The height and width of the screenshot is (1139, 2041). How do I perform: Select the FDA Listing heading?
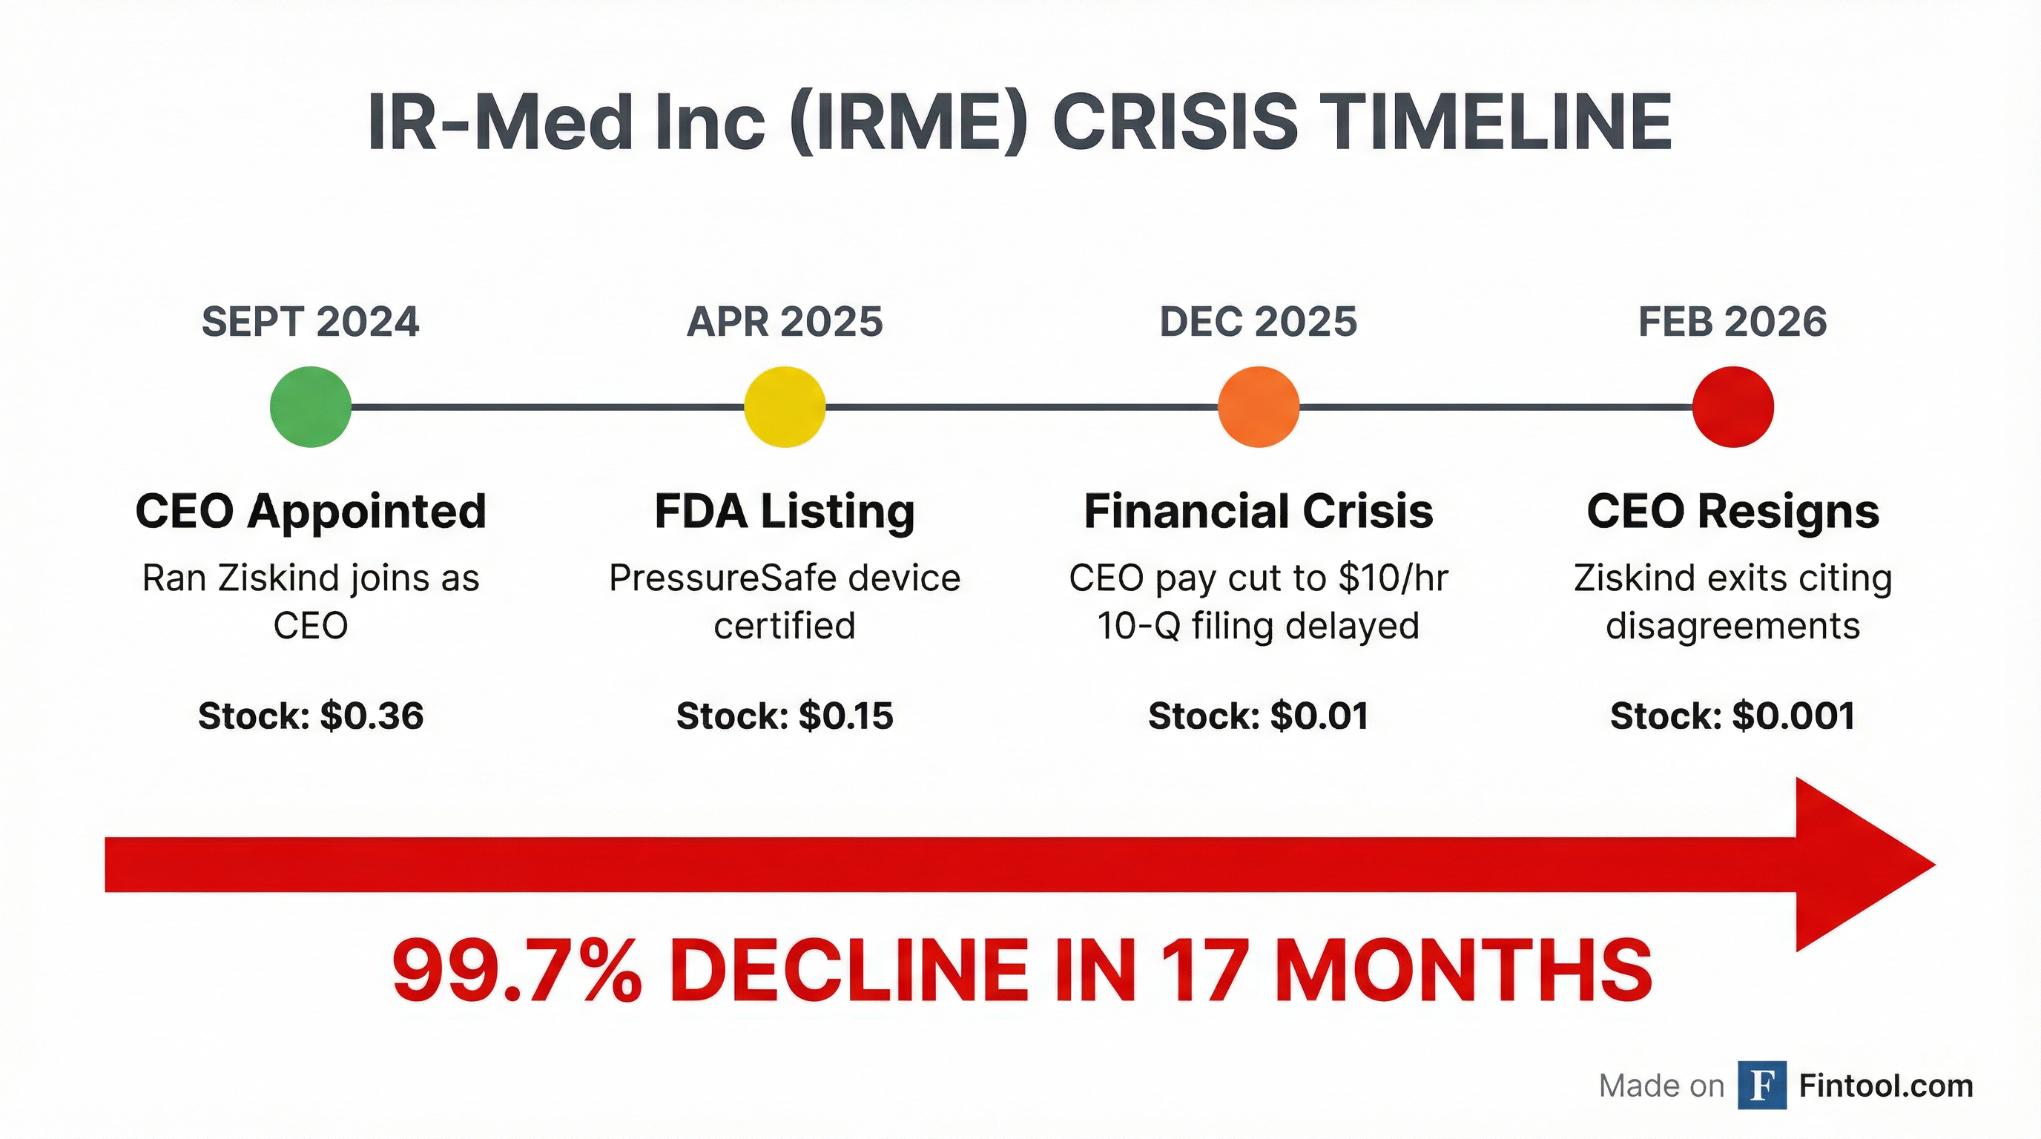[785, 511]
